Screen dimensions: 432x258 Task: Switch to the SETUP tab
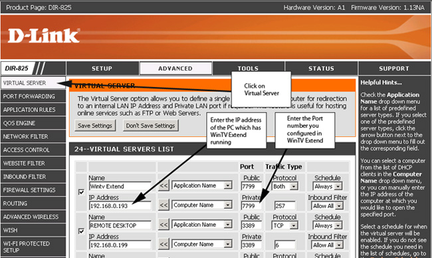[x=102, y=68]
